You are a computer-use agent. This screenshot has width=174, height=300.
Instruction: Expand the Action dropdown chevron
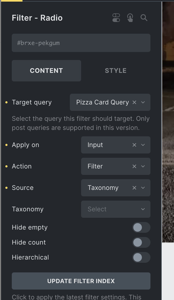(x=143, y=166)
